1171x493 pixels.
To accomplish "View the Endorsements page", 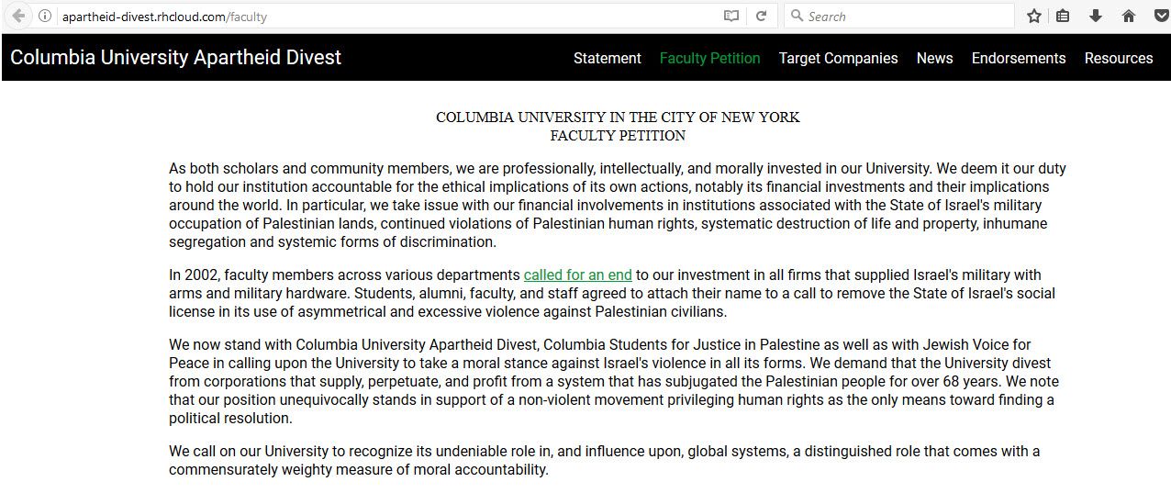I will click(x=1018, y=58).
